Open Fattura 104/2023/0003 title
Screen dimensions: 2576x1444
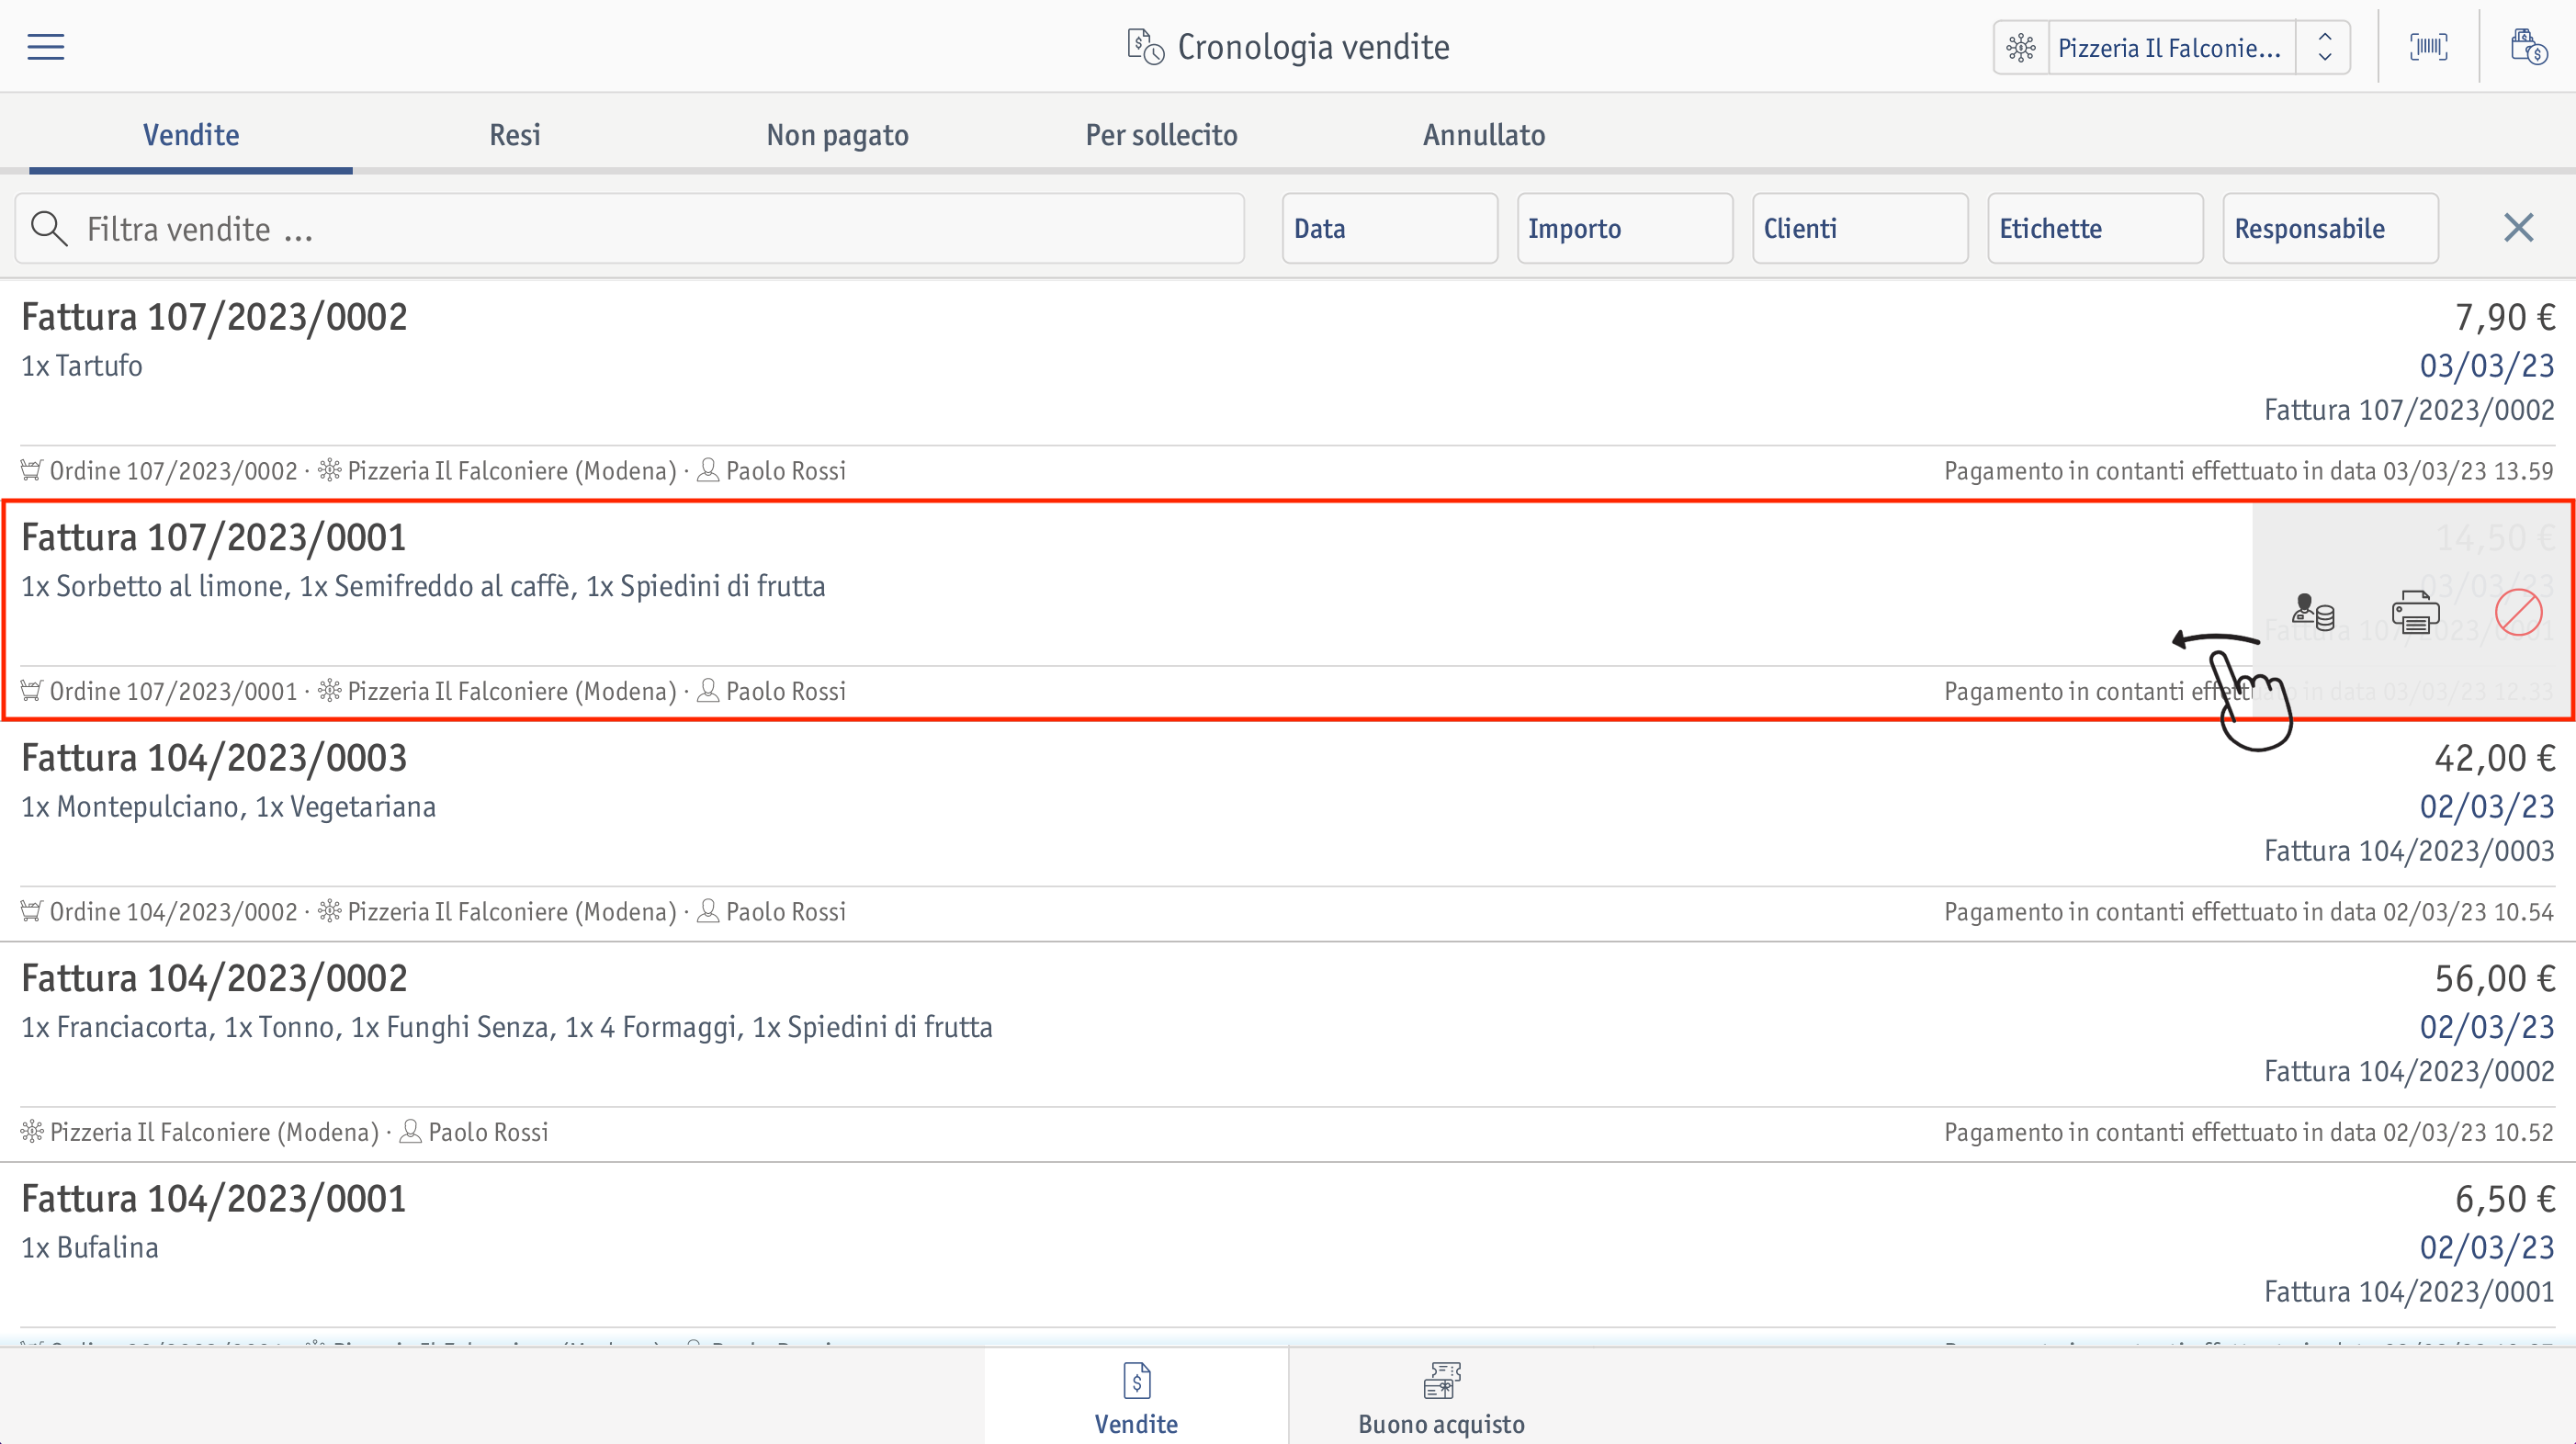point(214,758)
